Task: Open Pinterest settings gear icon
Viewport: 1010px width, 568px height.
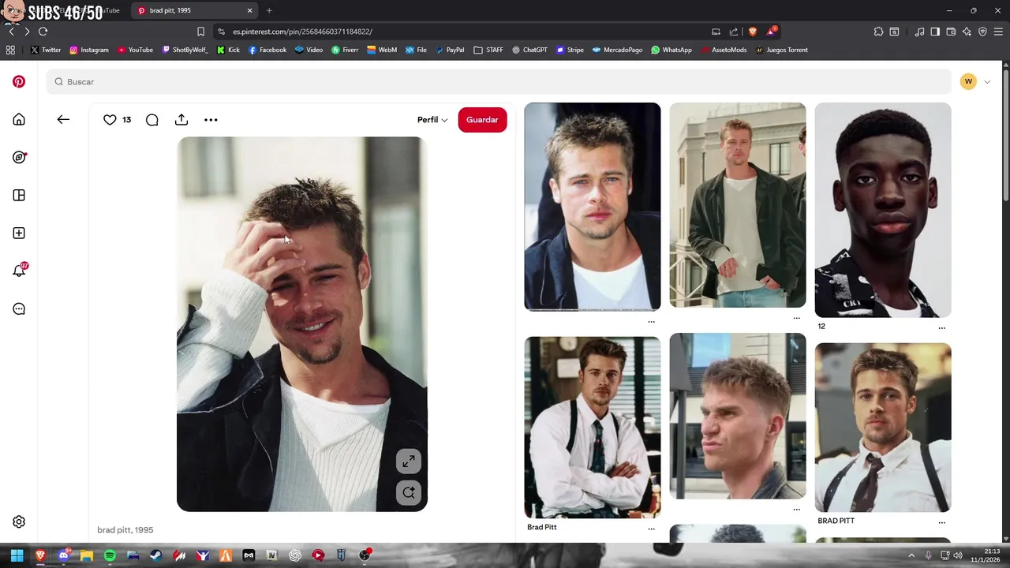Action: (x=19, y=521)
